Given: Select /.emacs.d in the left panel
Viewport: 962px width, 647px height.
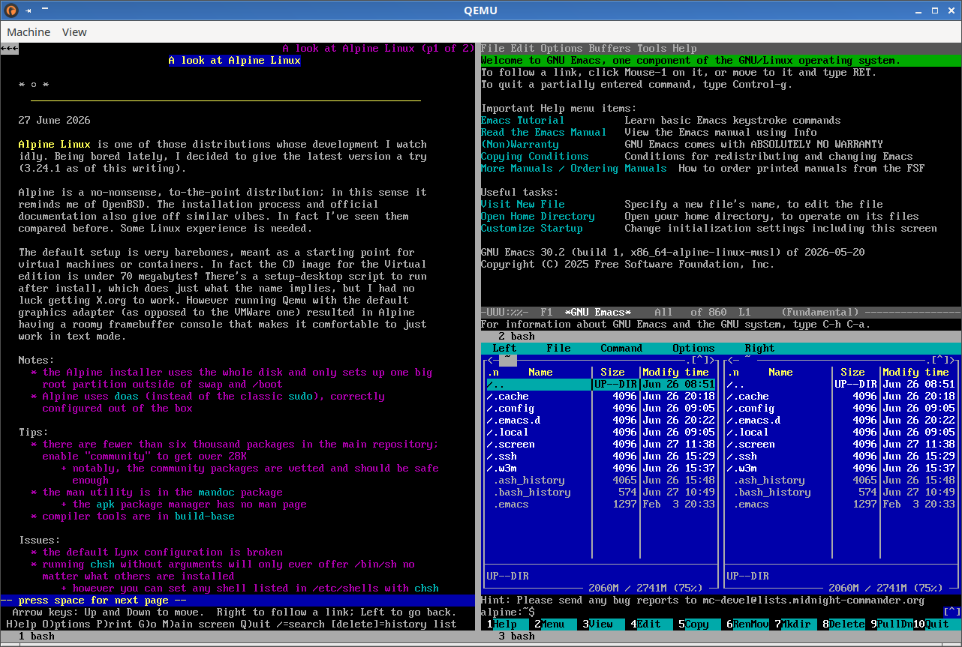Looking at the screenshot, I should (x=600, y=421).
